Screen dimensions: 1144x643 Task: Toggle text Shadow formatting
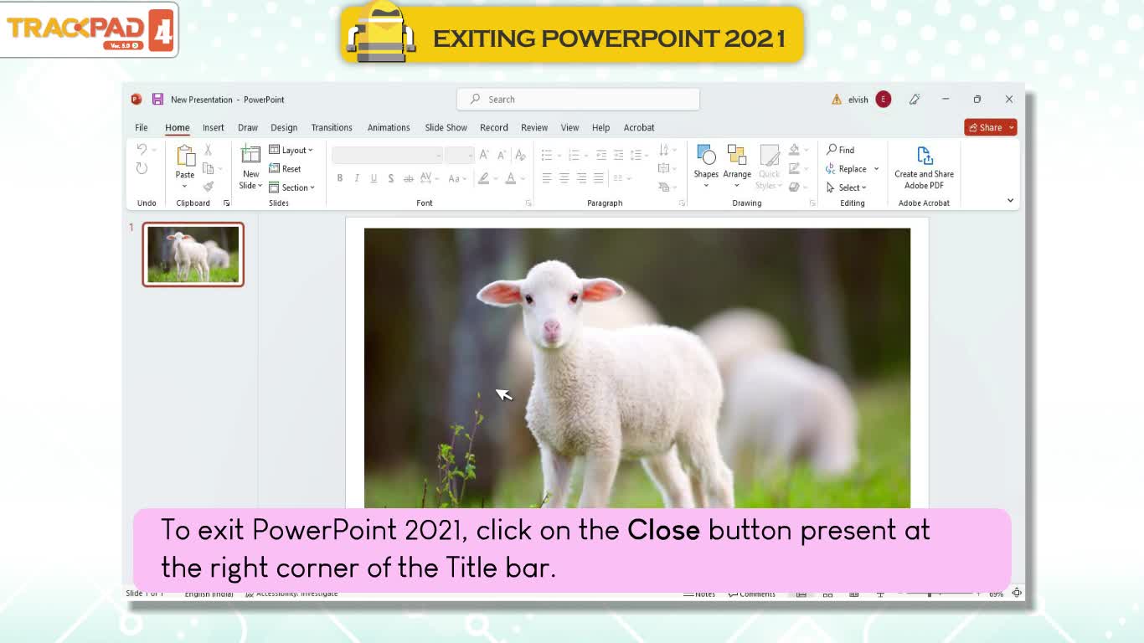click(391, 178)
